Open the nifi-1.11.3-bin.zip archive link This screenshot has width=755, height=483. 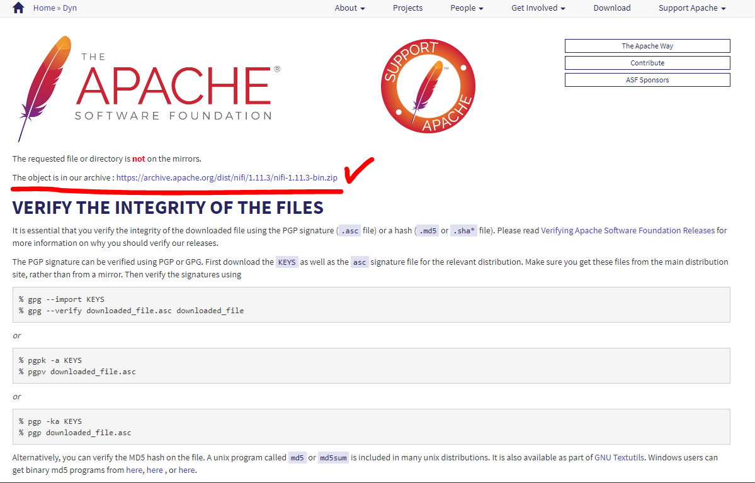(x=227, y=177)
